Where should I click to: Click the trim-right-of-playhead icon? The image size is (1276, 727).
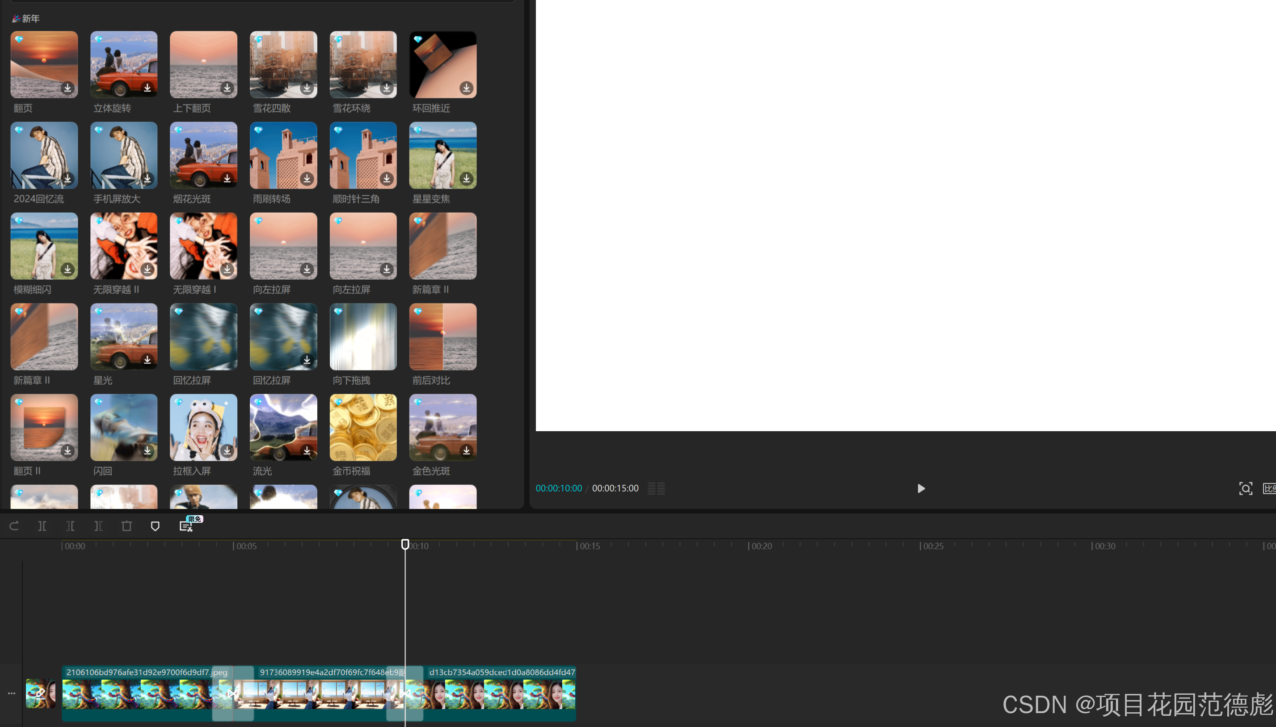pyautogui.click(x=98, y=526)
